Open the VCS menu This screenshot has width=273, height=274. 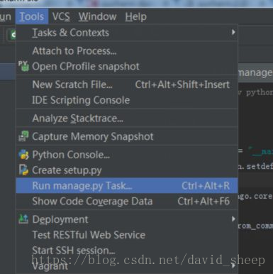click(x=61, y=16)
